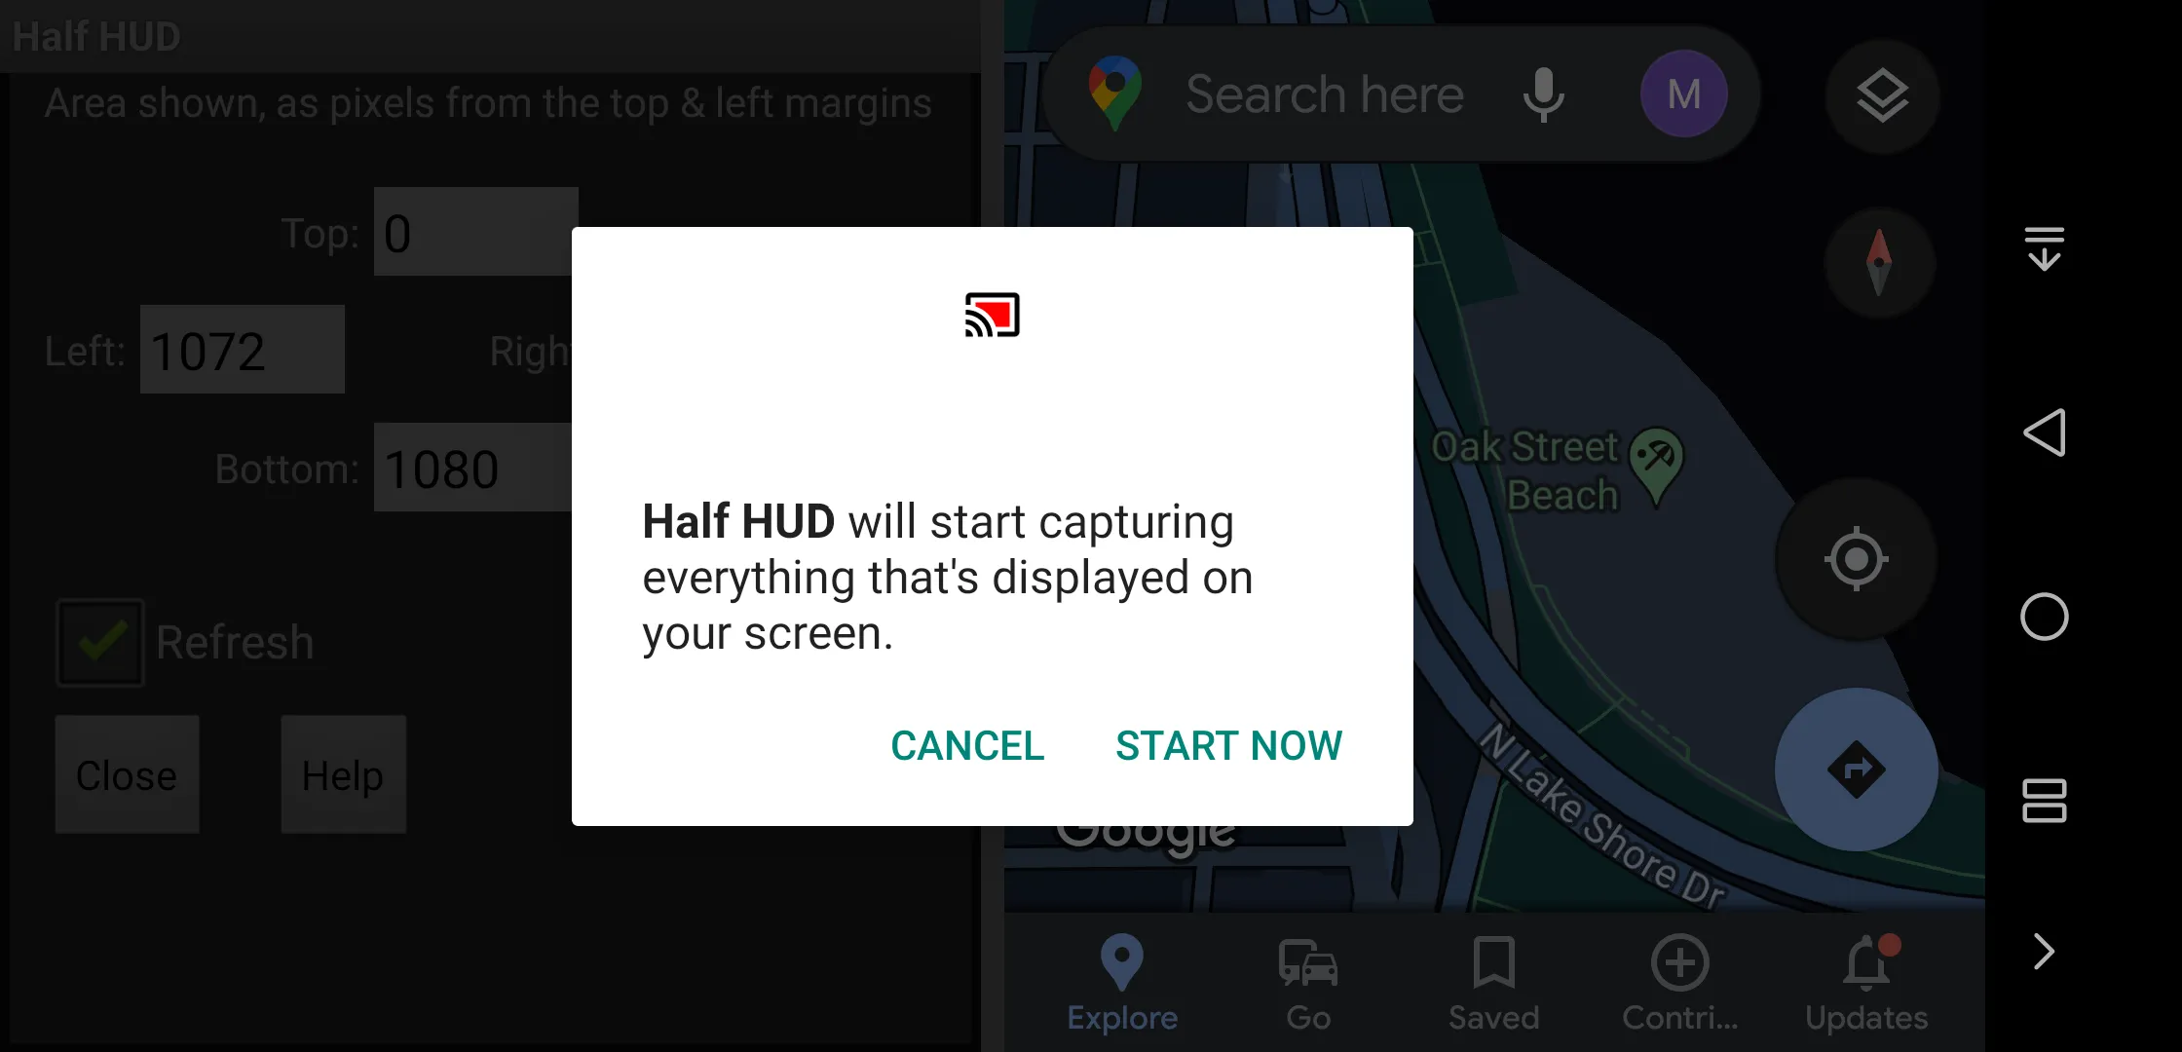Click the Left pixel value input field
The height and width of the screenshot is (1052, 2182).
[x=241, y=351]
